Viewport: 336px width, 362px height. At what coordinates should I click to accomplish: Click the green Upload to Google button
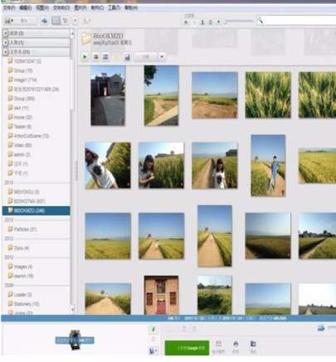187,348
